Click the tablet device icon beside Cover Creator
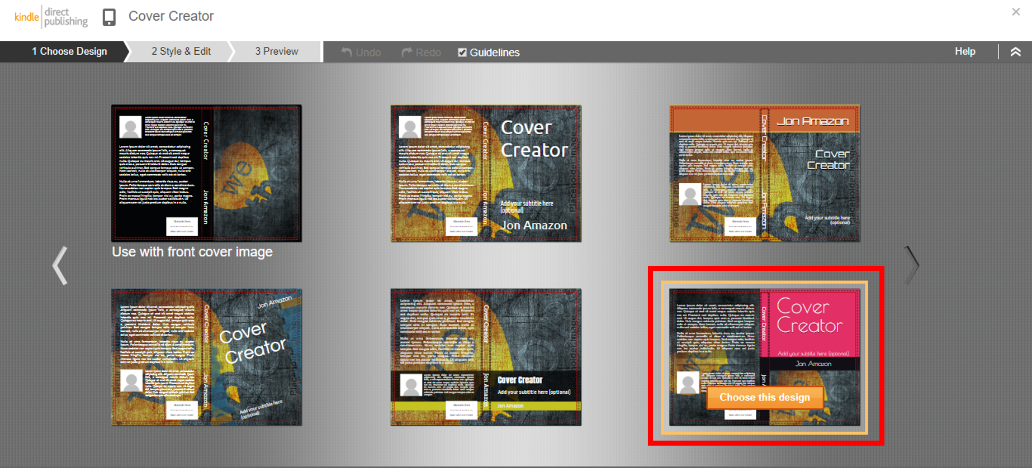 tap(109, 17)
